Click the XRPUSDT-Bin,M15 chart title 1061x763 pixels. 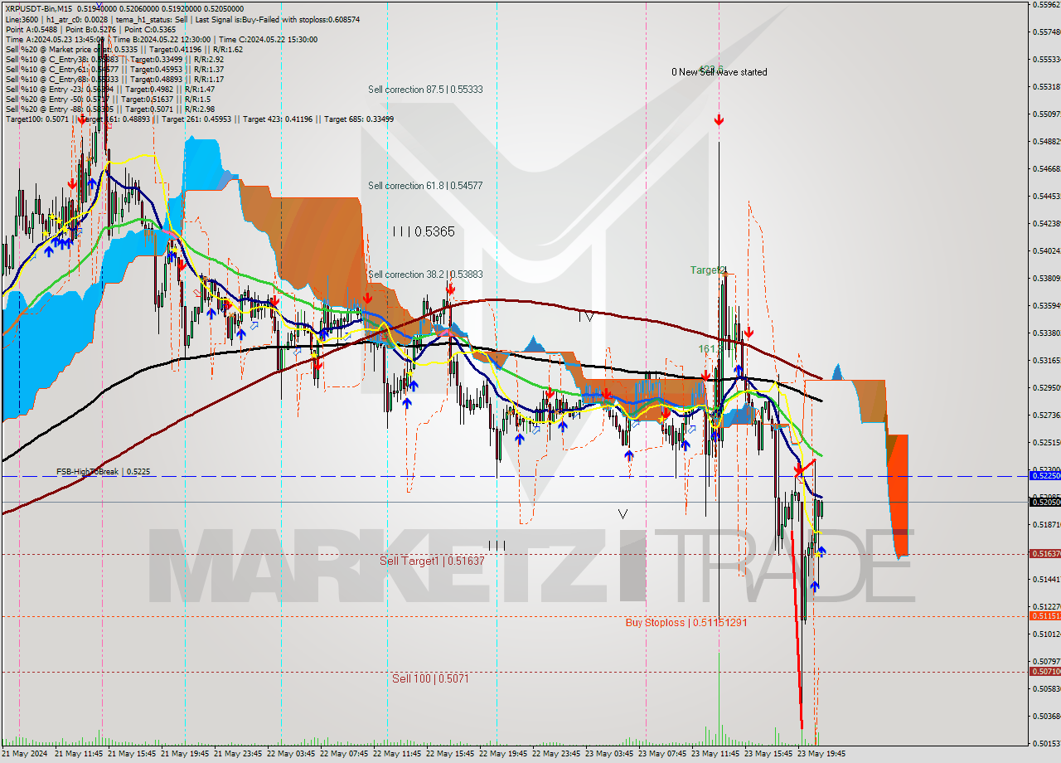click(39, 9)
